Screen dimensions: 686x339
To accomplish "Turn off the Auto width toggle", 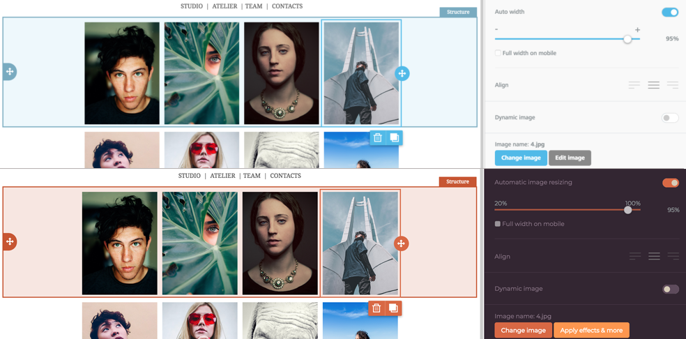I will (669, 12).
